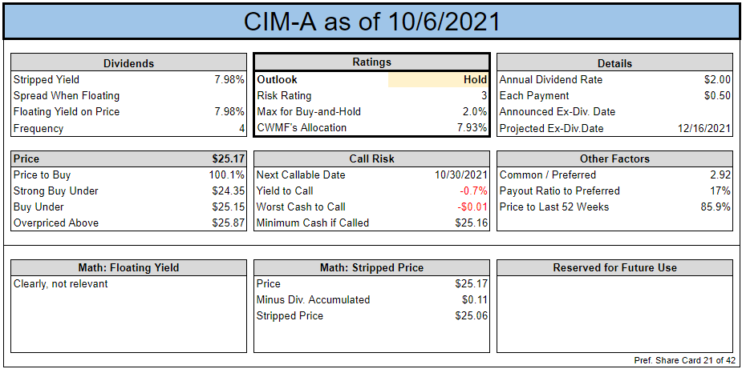Click the Projected Ex-Div. Date 12/16/2021
The width and height of the screenshot is (742, 369).
(x=702, y=129)
